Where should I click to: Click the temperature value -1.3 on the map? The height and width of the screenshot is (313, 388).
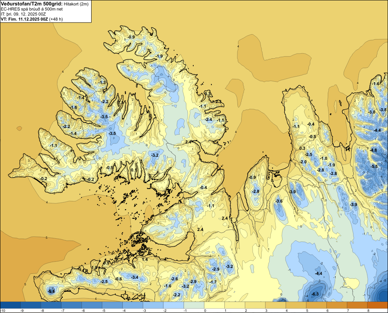pyautogui.click(x=102, y=82)
